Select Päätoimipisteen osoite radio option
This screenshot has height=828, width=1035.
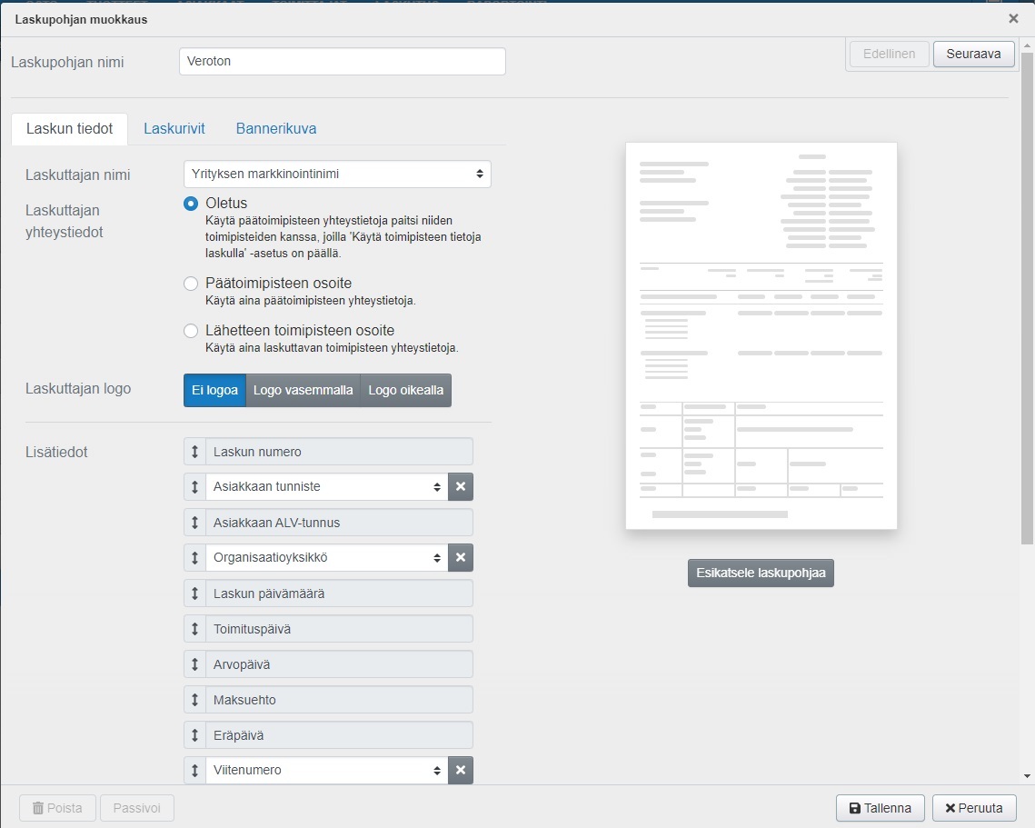[191, 284]
